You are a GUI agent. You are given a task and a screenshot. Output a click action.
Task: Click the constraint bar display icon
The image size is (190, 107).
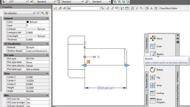(117, 8)
